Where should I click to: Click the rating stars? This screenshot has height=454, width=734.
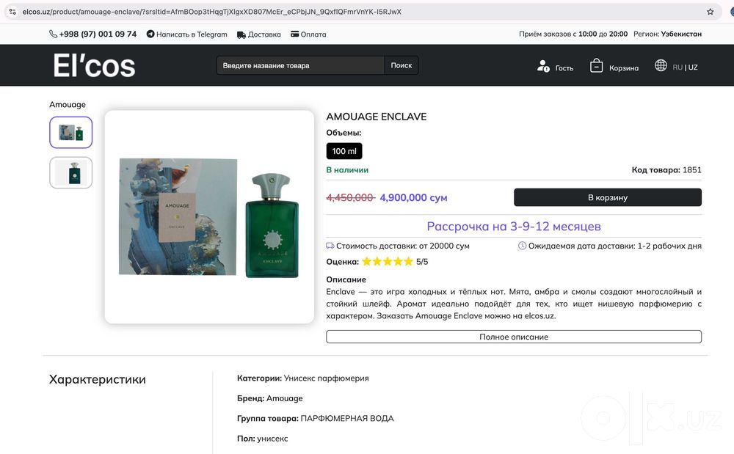[388, 261]
